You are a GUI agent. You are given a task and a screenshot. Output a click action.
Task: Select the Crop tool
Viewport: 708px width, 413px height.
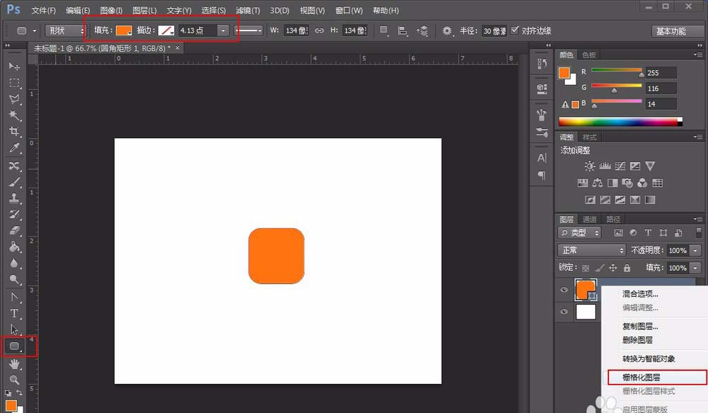pos(14,132)
